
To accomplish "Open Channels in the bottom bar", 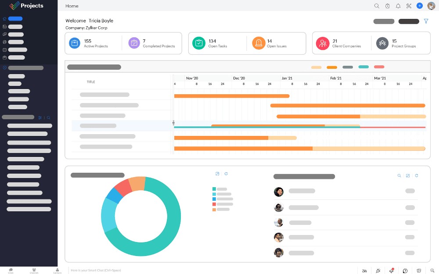I will (x=34, y=270).
